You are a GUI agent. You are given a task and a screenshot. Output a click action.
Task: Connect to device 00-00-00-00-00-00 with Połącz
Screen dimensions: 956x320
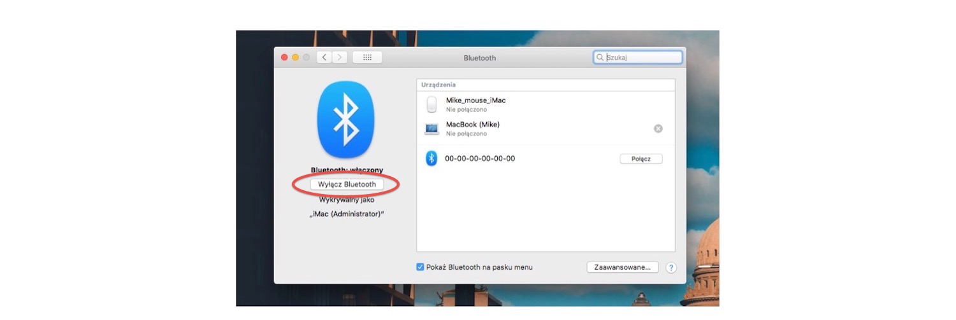641,159
